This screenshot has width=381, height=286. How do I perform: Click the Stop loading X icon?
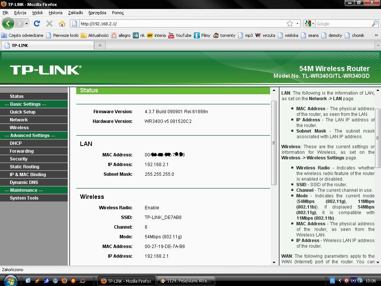click(x=49, y=23)
